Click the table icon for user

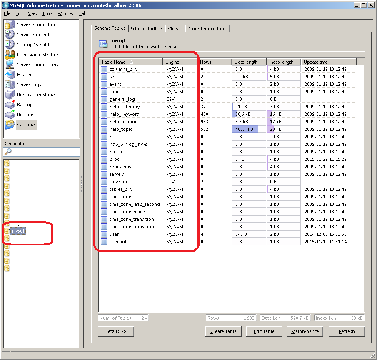coord(104,234)
